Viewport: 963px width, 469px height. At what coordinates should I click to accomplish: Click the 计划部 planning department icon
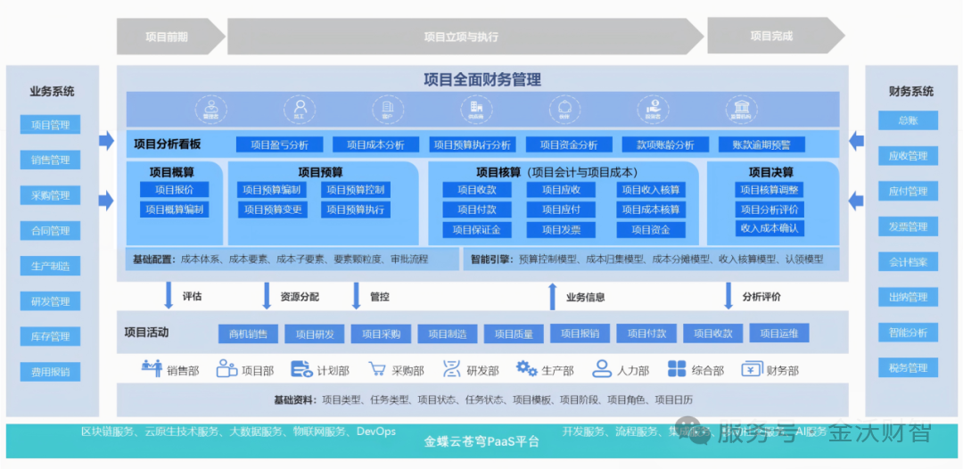point(301,369)
